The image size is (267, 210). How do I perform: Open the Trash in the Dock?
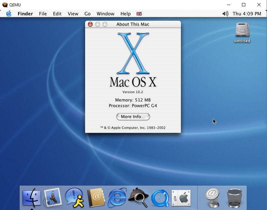click(234, 198)
